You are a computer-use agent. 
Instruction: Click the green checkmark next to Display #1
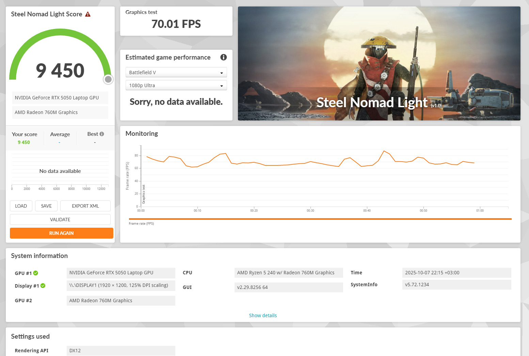[x=43, y=286]
